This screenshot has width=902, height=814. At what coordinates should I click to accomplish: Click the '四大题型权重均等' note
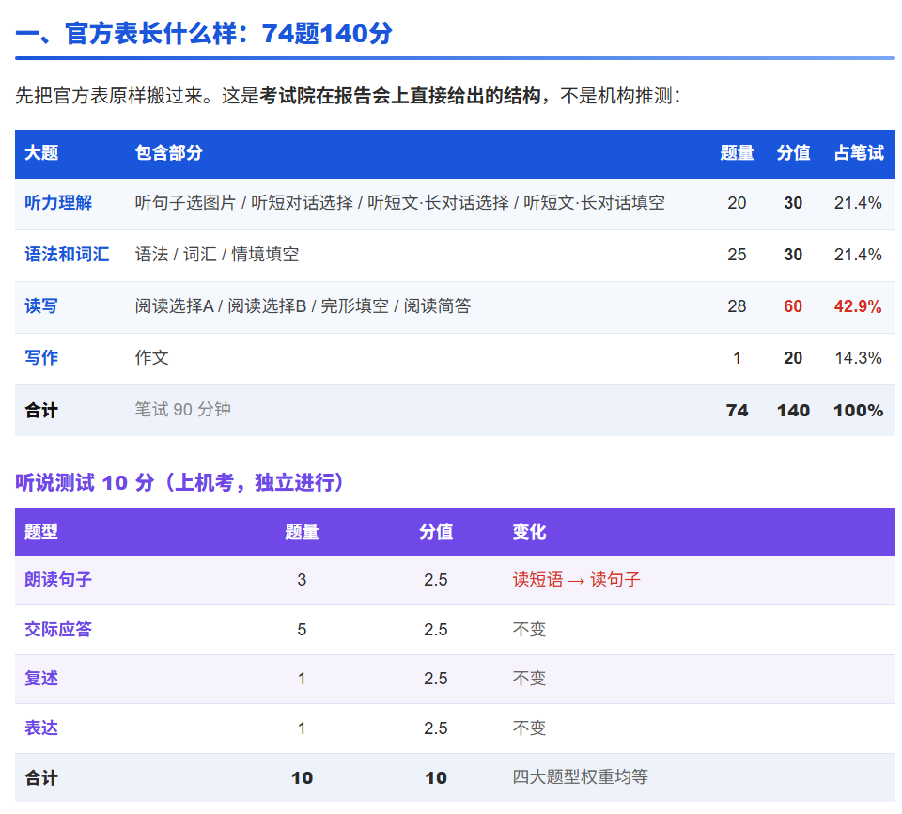(x=581, y=777)
